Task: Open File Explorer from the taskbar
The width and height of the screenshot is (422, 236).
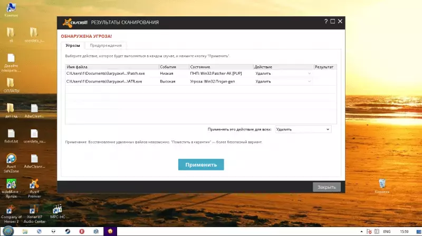Action: pyautogui.click(x=25, y=231)
